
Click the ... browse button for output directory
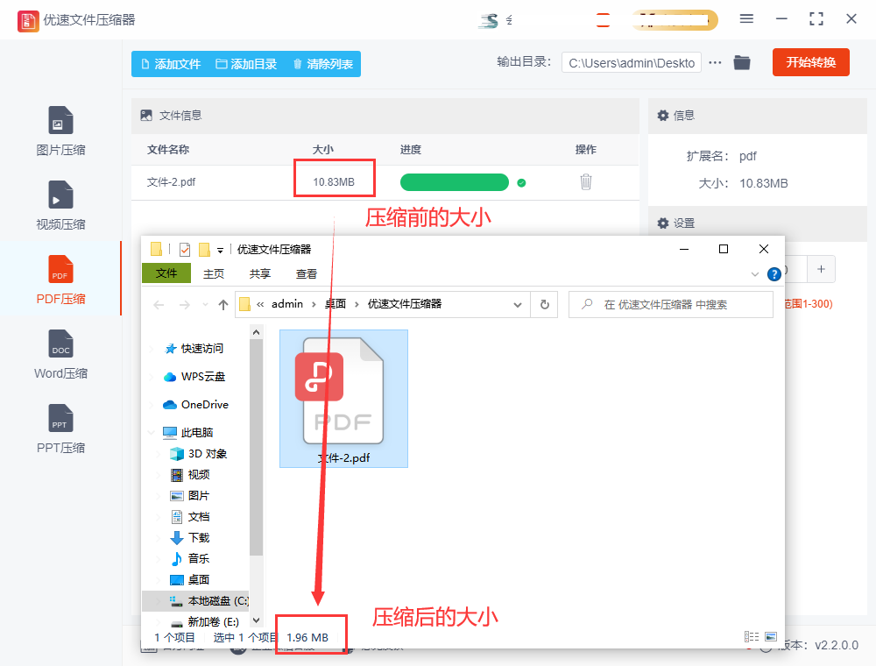717,62
